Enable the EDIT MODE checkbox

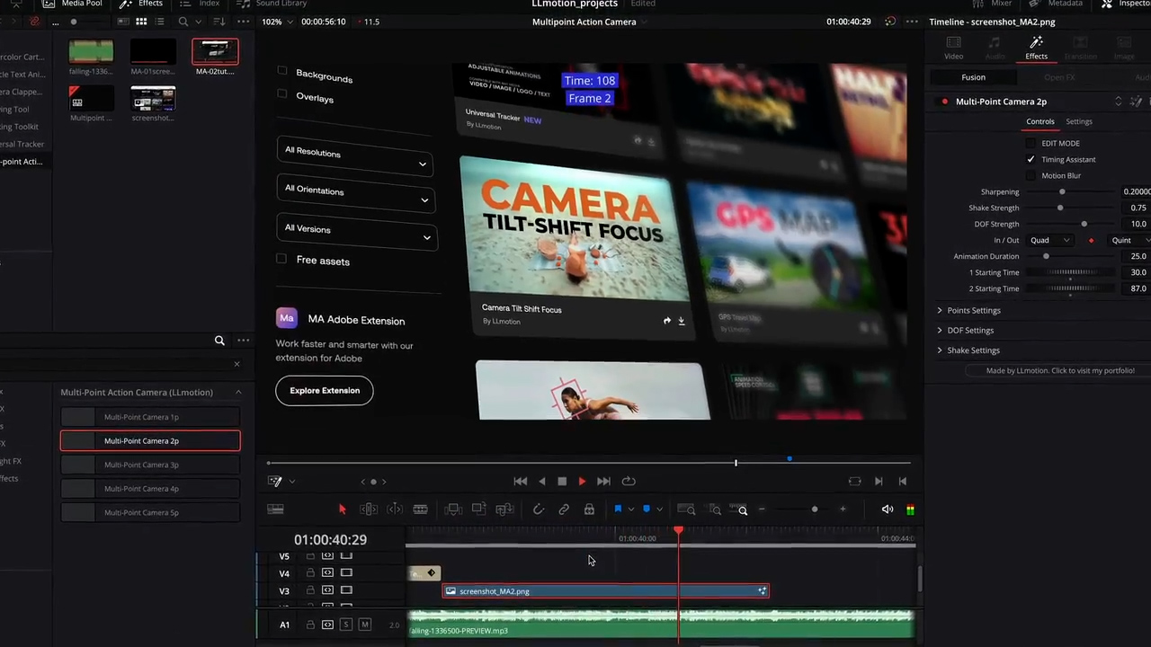coord(1031,144)
